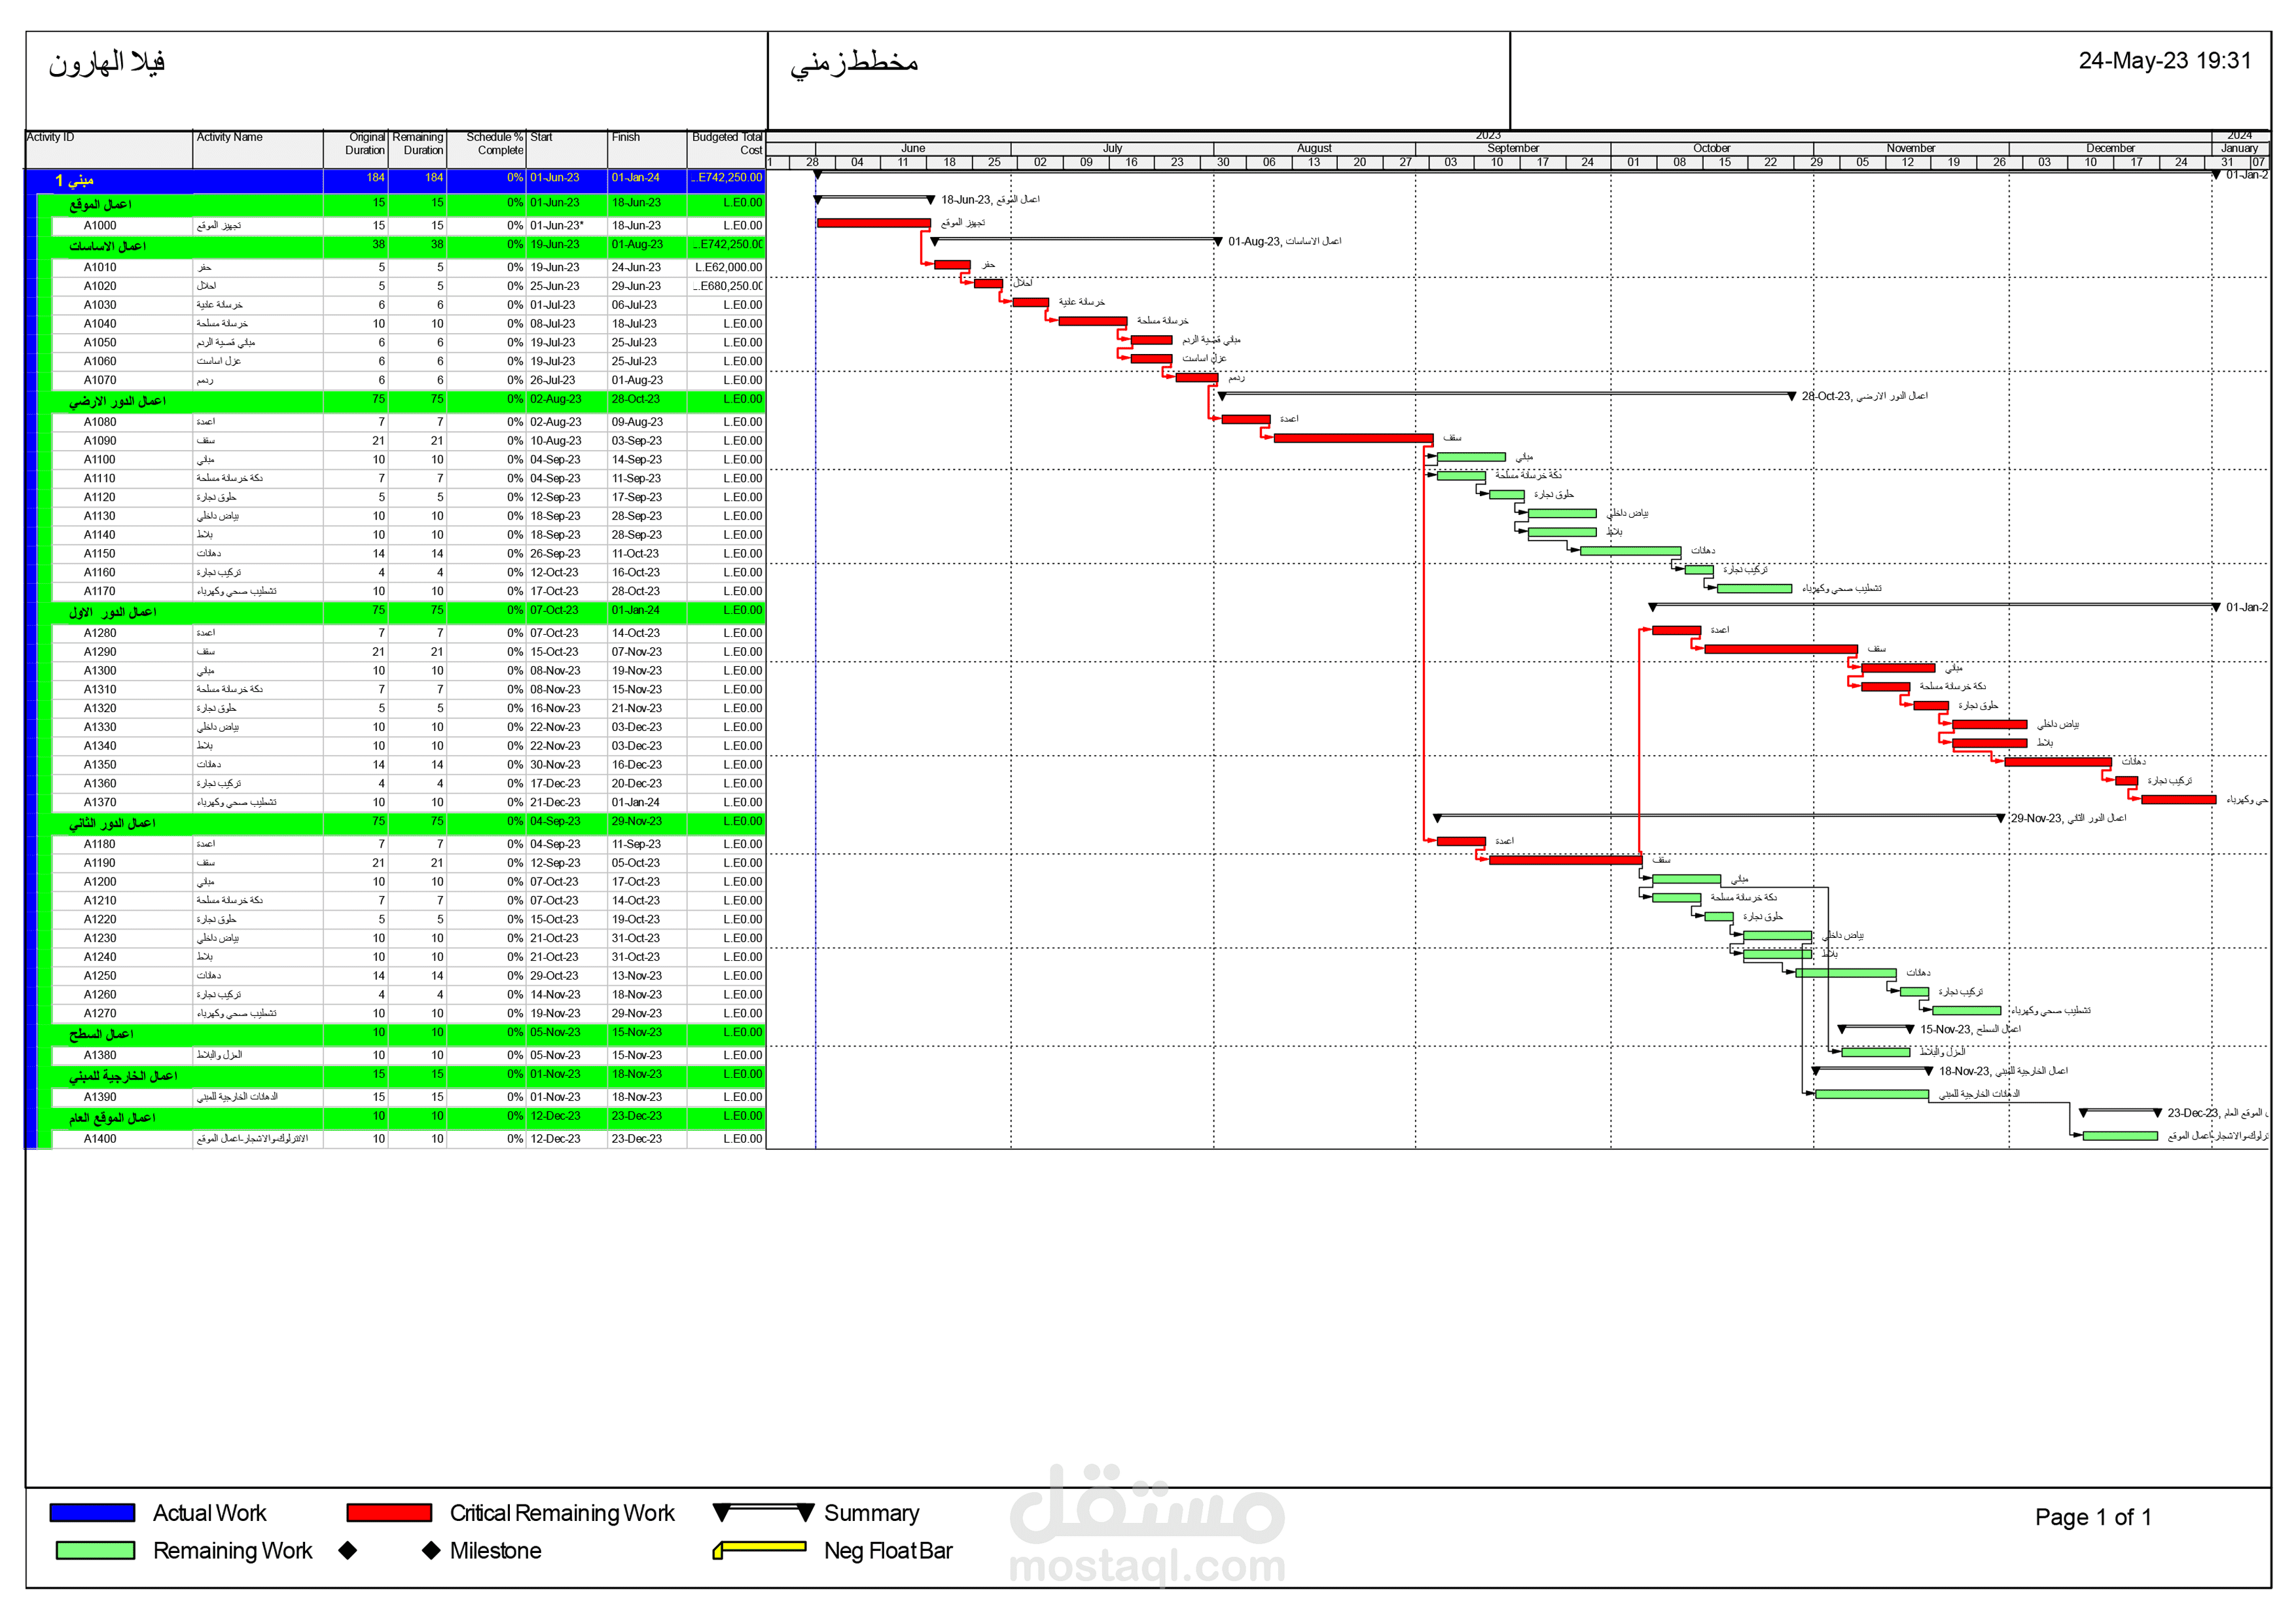Click the green Gantt bar for activity A1390
2296x1623 pixels.
tap(1871, 1094)
